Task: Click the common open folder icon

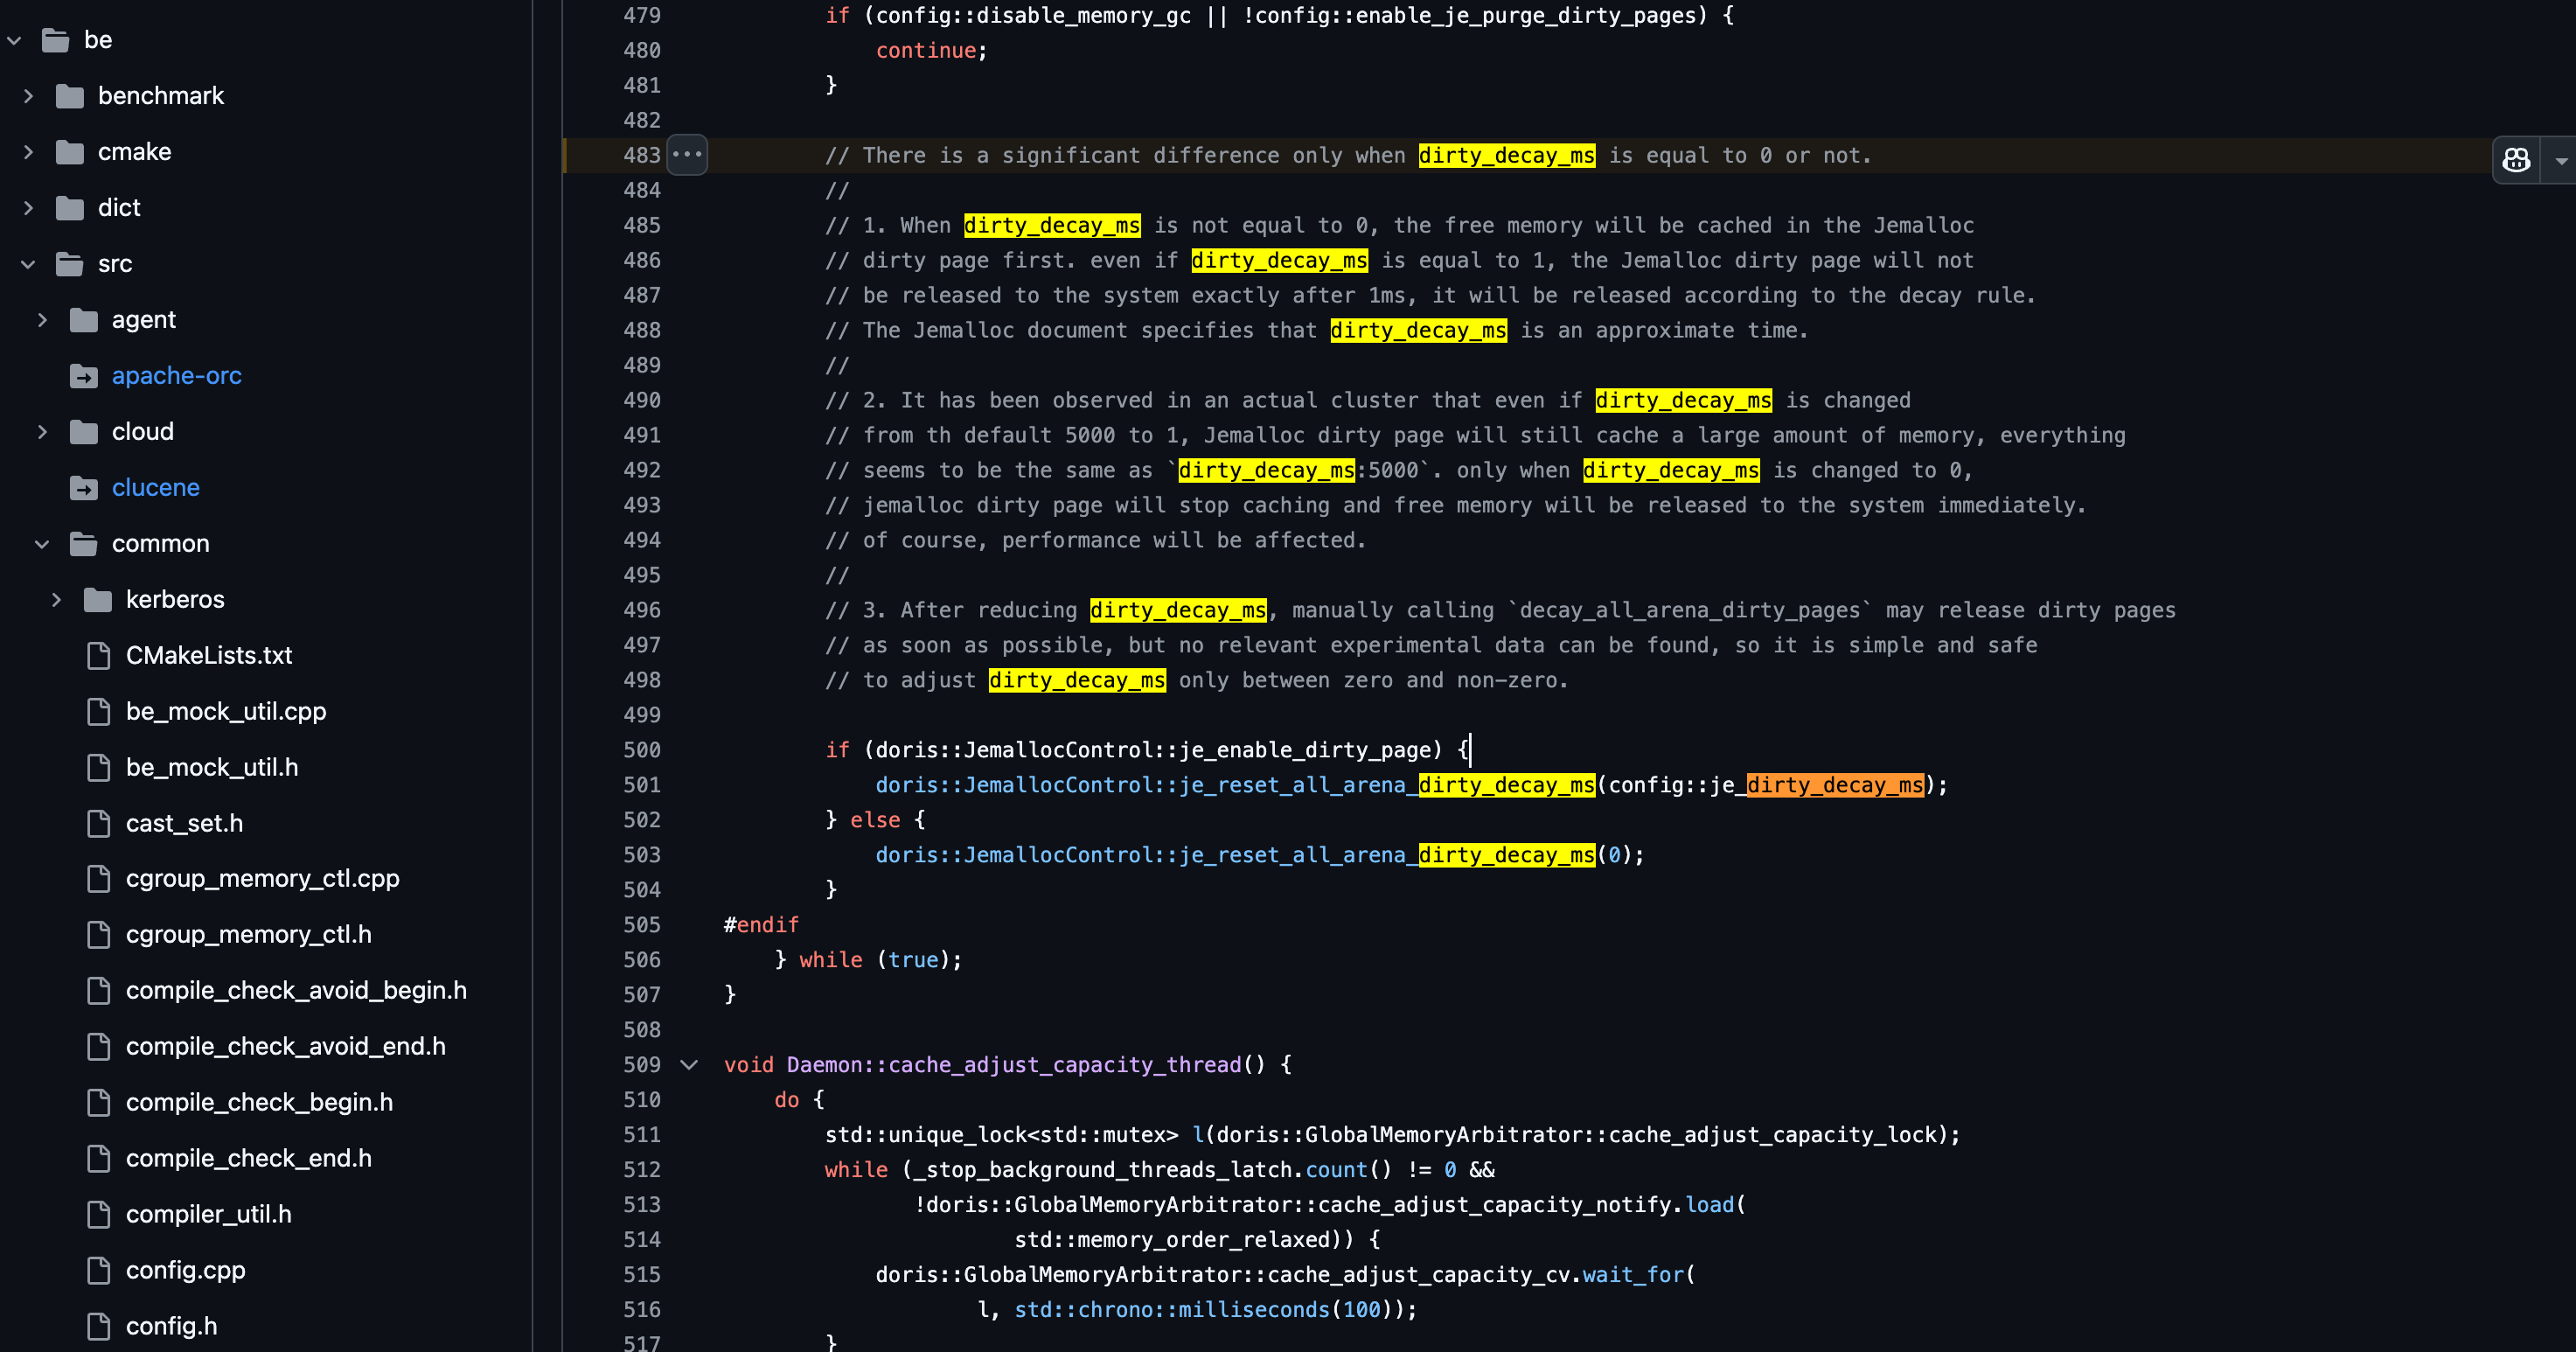Action: coord(84,544)
